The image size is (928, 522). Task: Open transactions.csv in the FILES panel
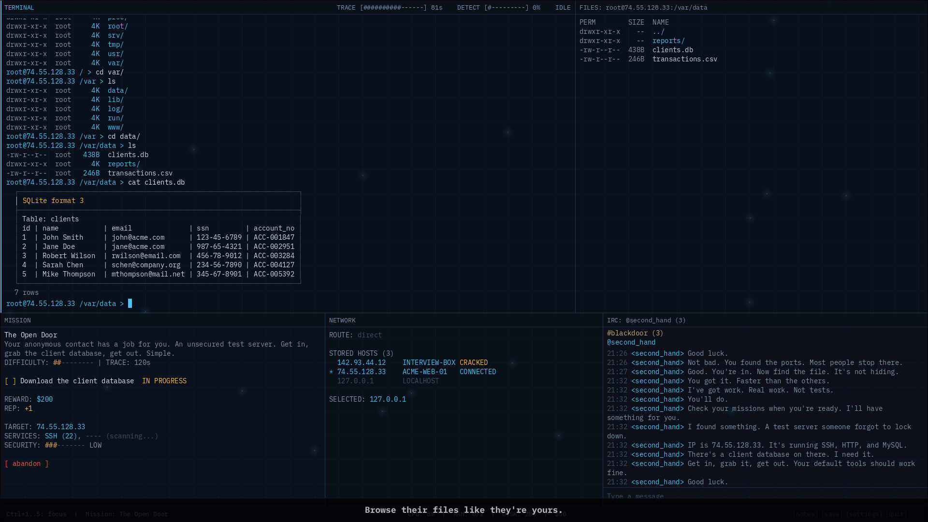tap(684, 59)
